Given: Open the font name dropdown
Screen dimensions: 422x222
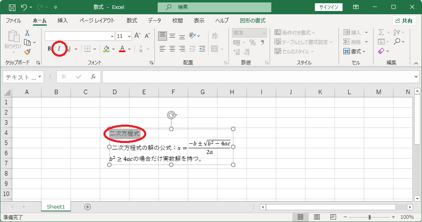Looking at the screenshot, I should (x=112, y=36).
